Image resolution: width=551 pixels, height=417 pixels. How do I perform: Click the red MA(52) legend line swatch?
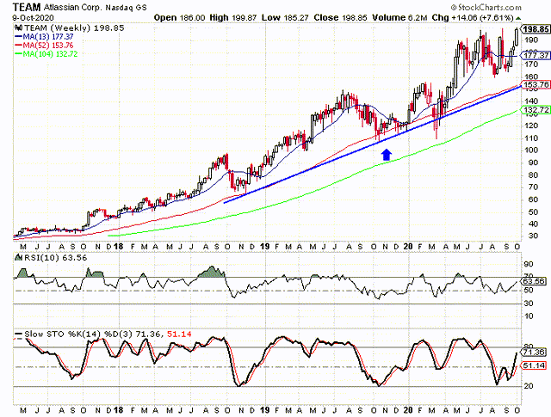tap(19, 46)
